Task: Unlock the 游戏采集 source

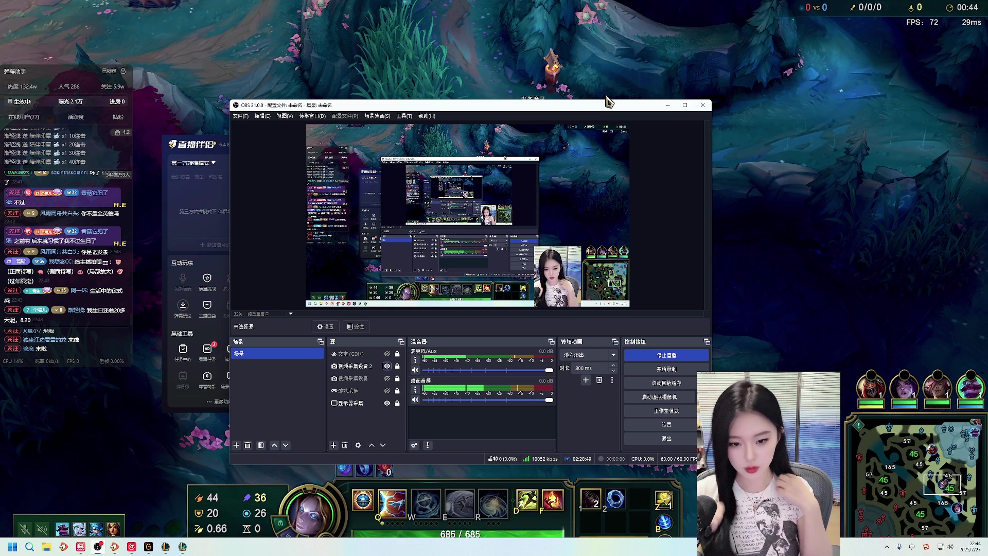Action: coord(397,391)
